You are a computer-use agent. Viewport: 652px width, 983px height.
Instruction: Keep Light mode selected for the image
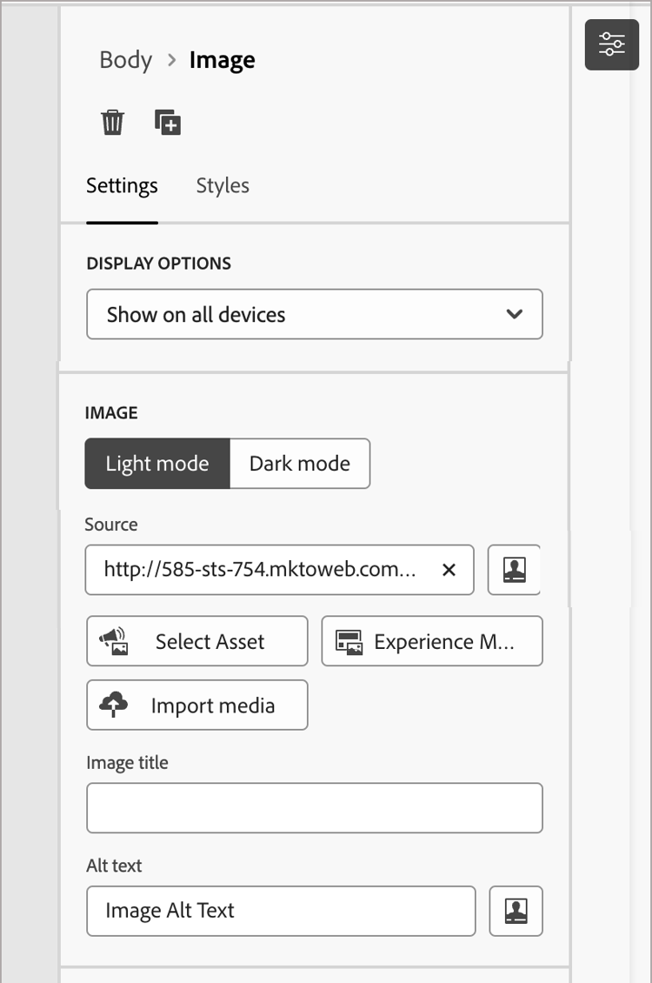(156, 464)
